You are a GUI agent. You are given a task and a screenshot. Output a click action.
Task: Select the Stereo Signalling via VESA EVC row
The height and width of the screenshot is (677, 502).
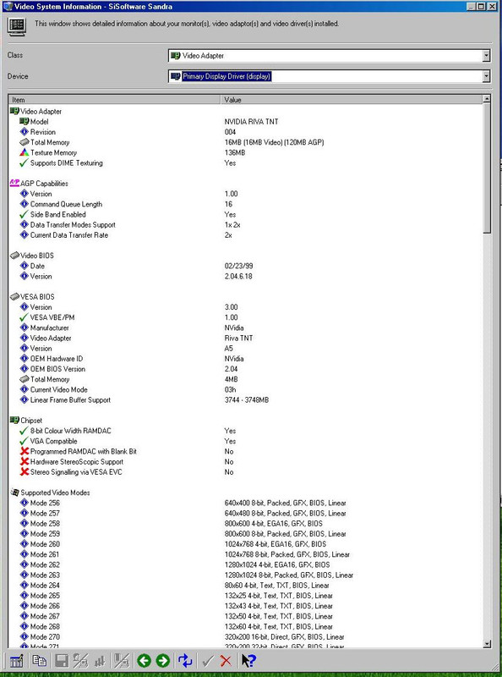(245, 472)
